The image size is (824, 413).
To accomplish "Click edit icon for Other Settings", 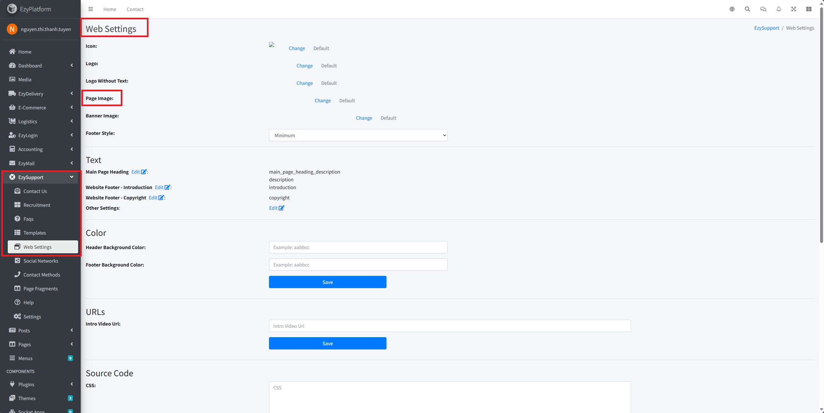I will pos(282,208).
